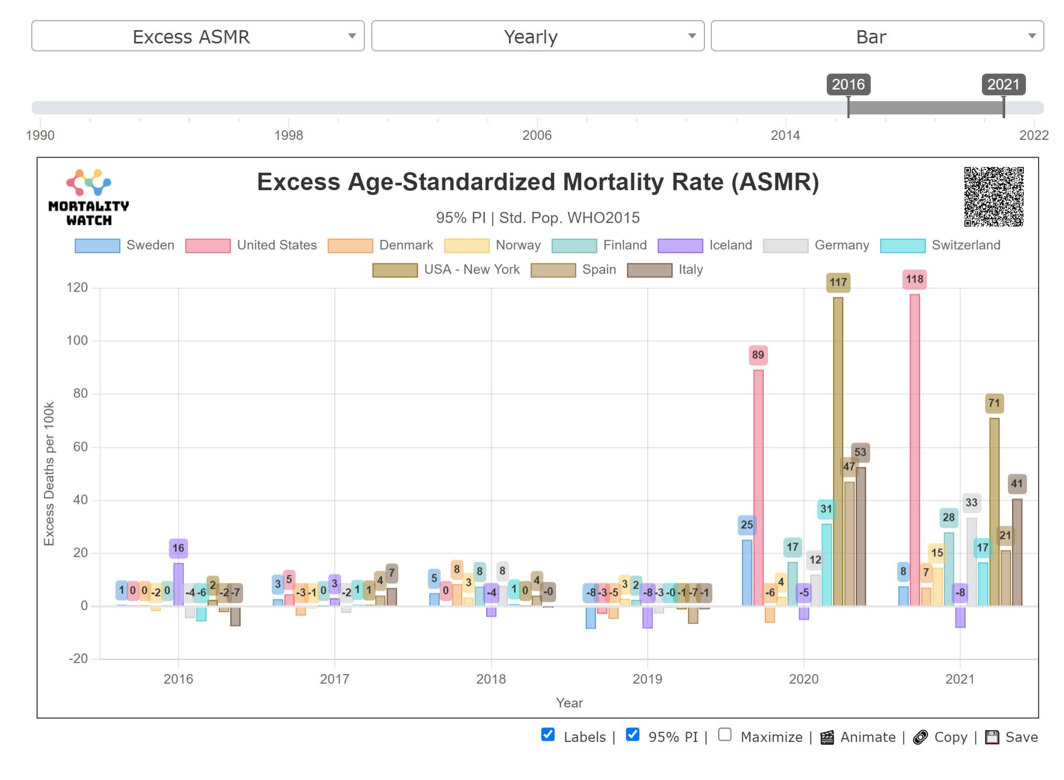Enable the Maximize checkbox

725,734
